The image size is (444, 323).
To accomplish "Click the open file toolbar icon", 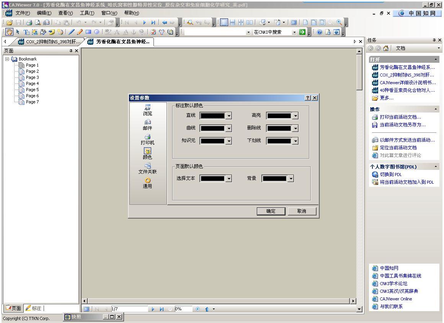I will click(x=10, y=23).
